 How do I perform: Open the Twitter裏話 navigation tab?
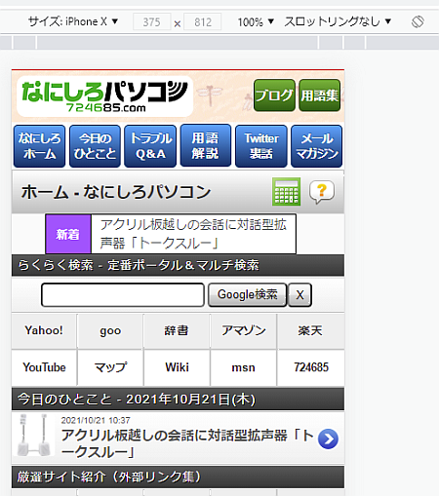point(261,146)
